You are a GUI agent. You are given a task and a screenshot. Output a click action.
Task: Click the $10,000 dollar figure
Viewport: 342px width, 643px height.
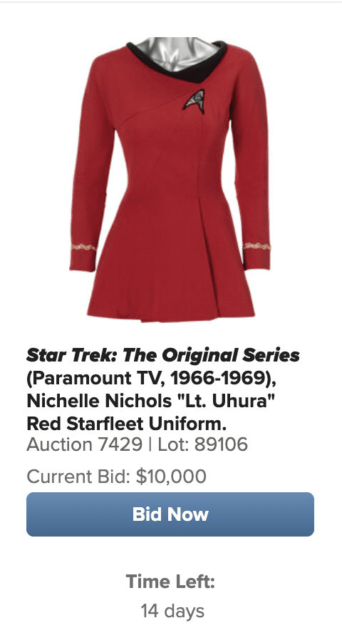point(171,477)
